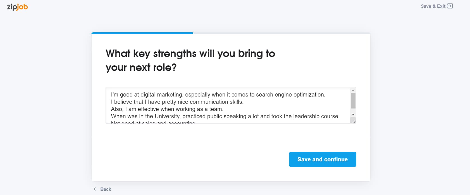470x195 pixels.
Task: Click the blue filled part of the progress bar
Action: [x=142, y=33]
